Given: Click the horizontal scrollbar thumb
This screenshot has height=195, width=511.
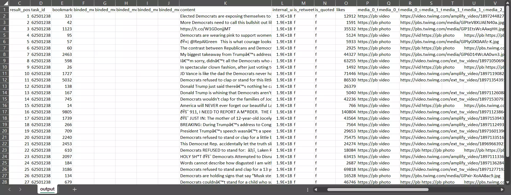Looking at the screenshot, I should [x=377, y=190].
